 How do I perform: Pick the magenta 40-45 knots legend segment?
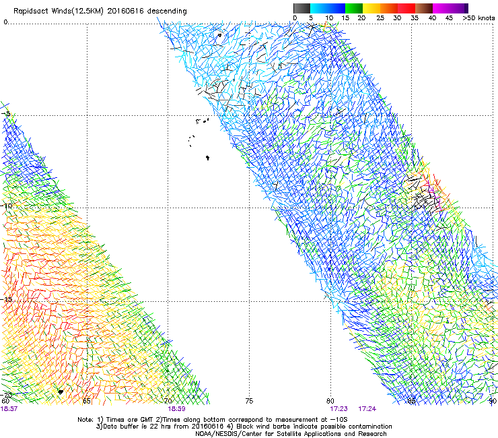click(x=441, y=8)
